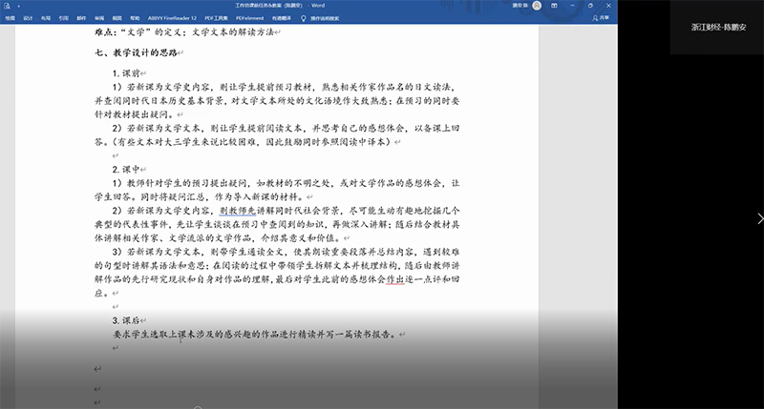Restore down the Word window
The width and height of the screenshot is (764, 409).
tap(590, 5)
